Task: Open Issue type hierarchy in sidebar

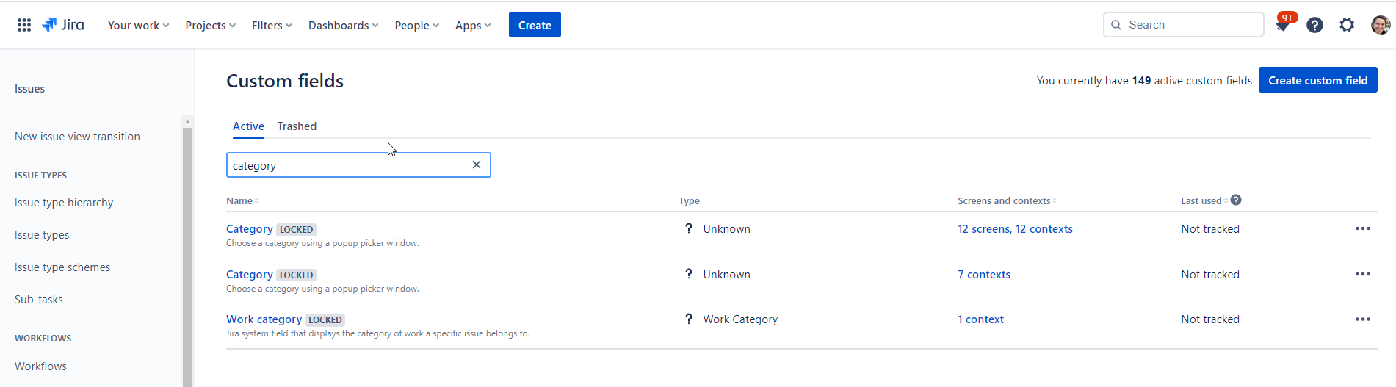Action: point(64,203)
